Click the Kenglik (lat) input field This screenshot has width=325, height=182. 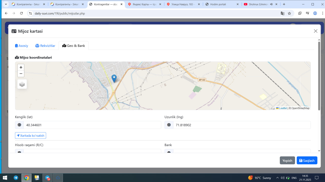point(92,125)
